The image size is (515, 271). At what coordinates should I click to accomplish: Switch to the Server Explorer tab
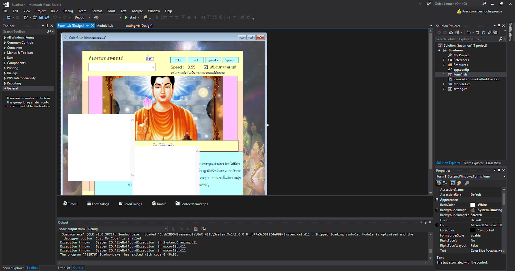click(13, 268)
